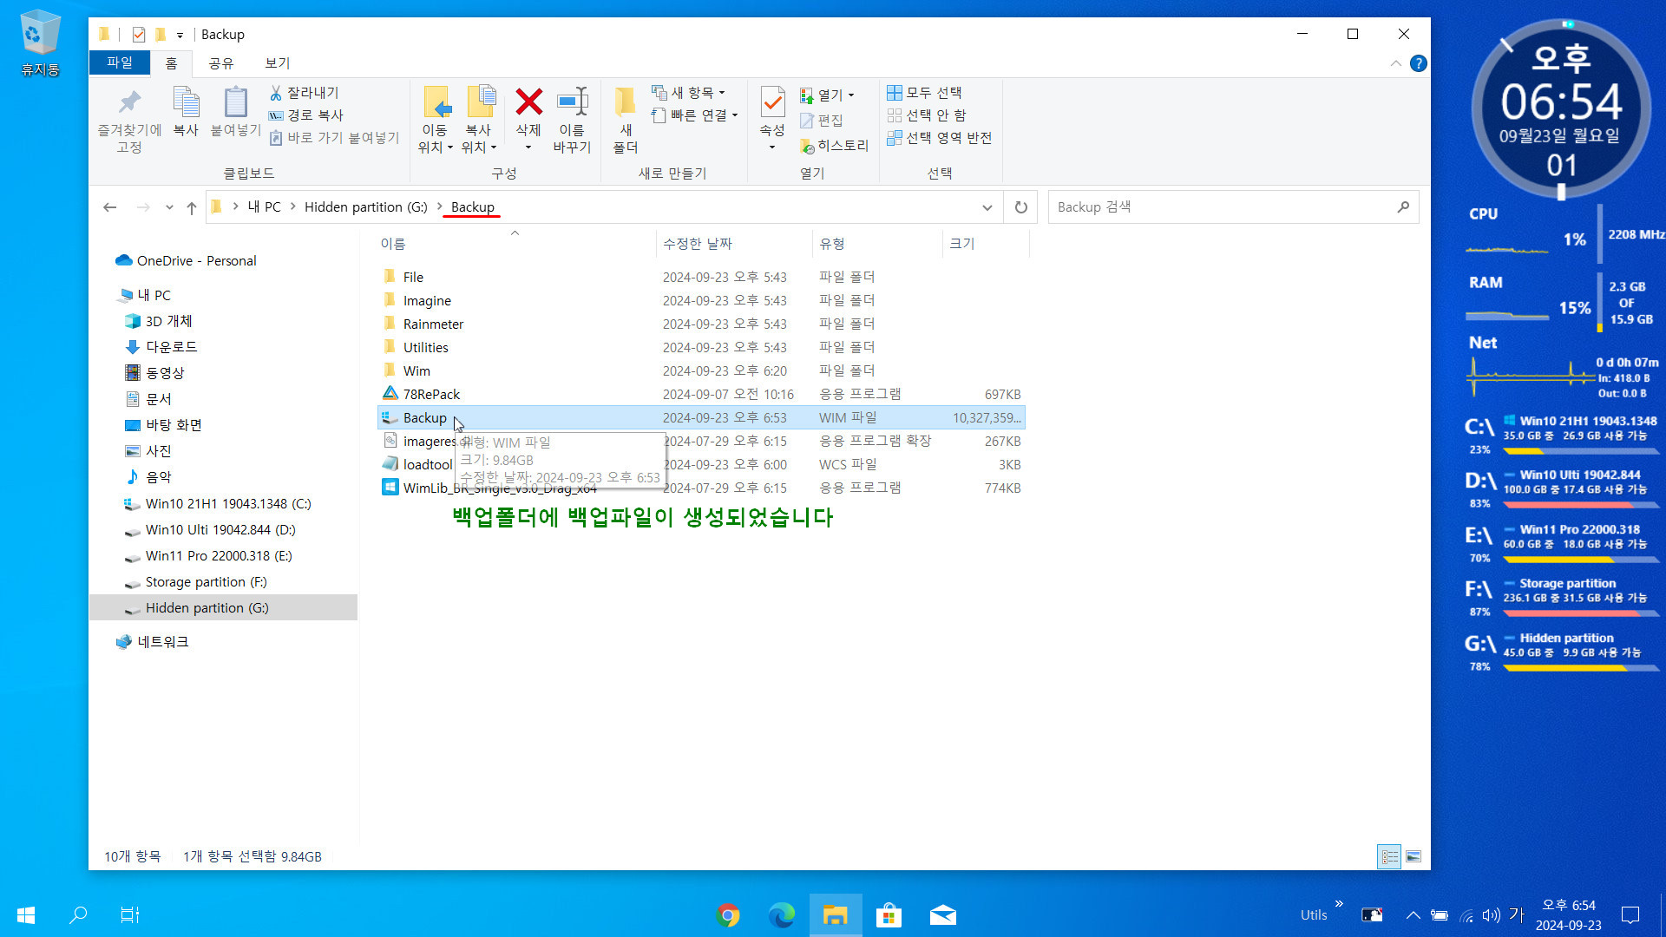Select the Home ribbon tab
Screen dimensions: 1666x937
point(171,63)
